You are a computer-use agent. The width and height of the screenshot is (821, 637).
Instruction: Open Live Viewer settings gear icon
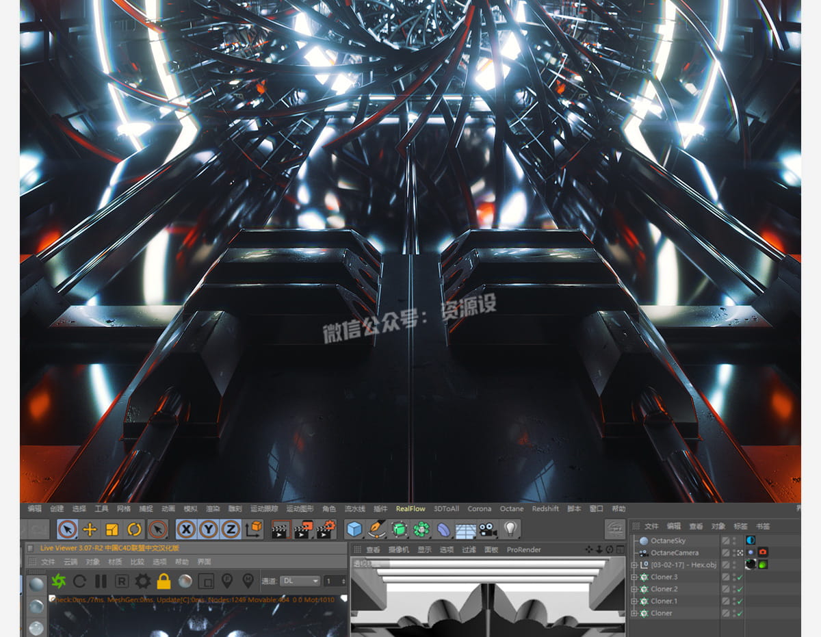coord(142,581)
